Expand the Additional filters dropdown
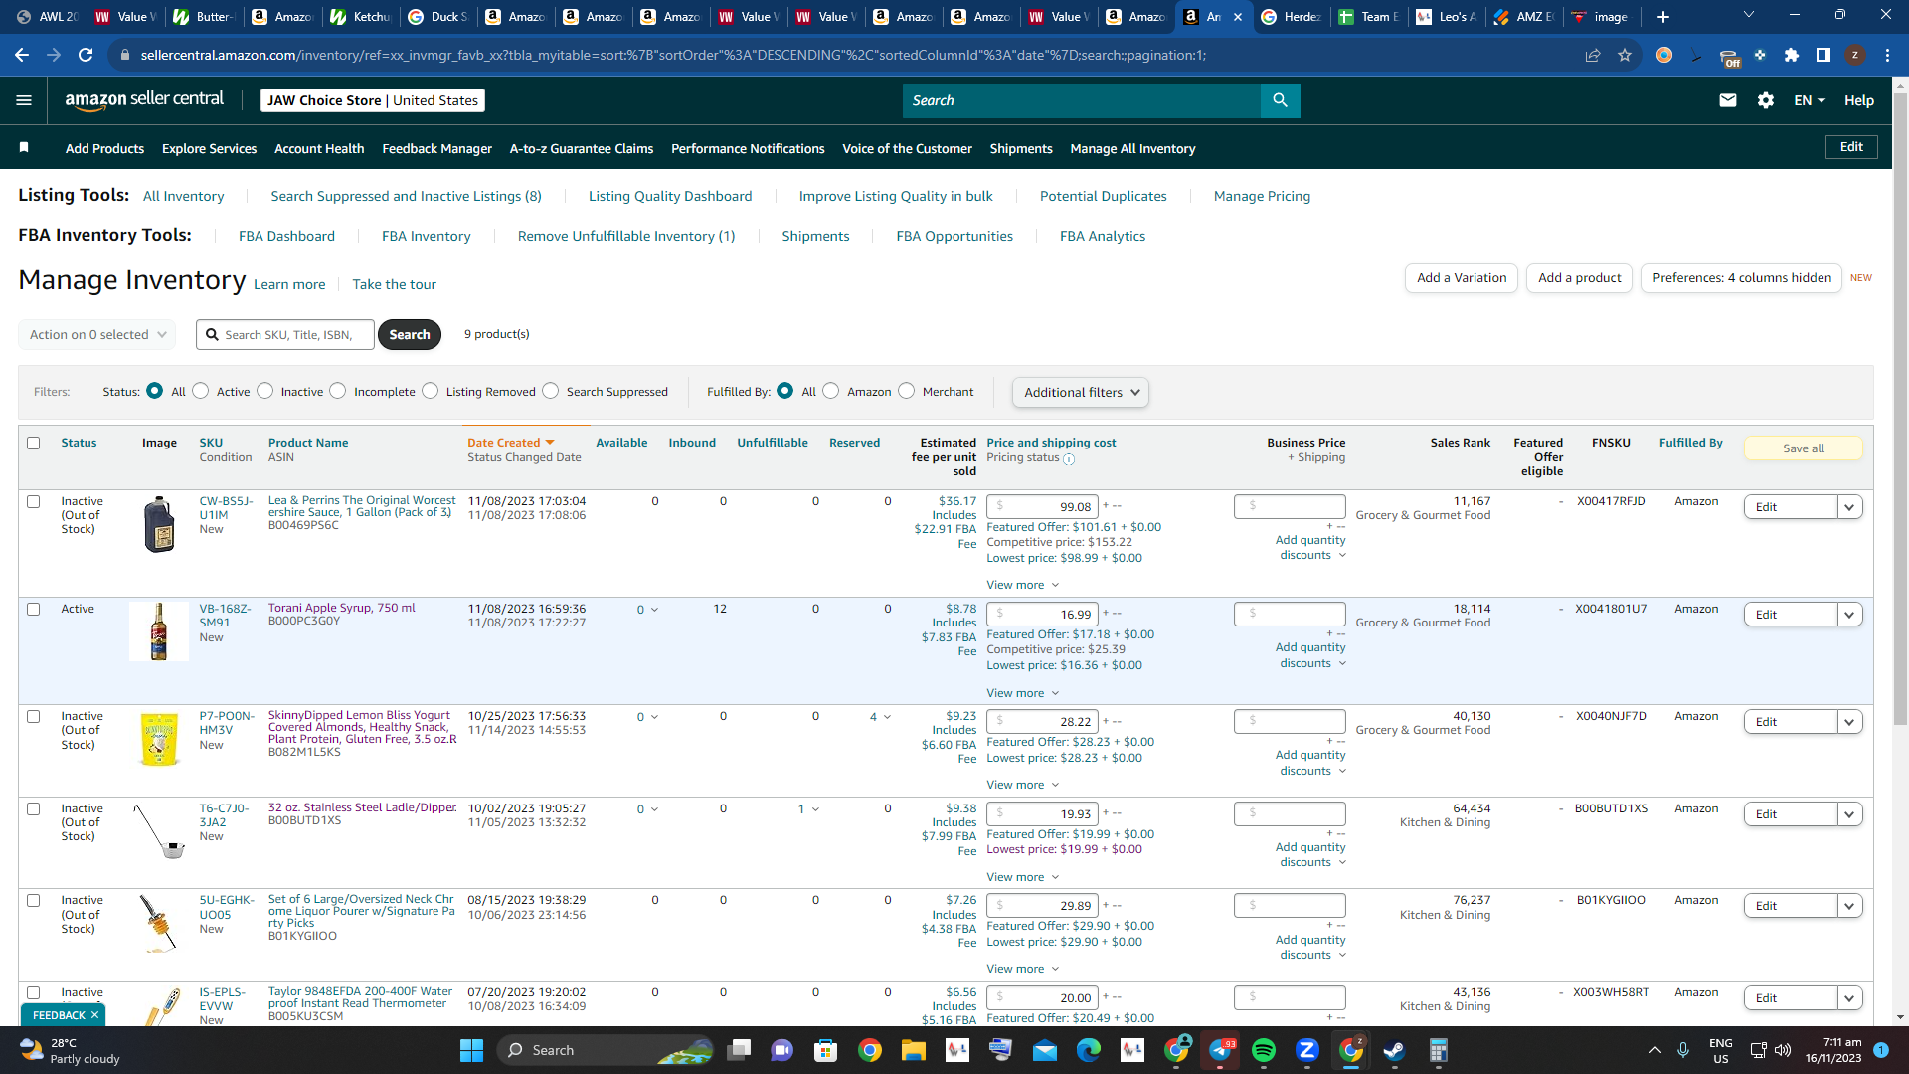Image resolution: width=1909 pixels, height=1074 pixels. coord(1081,392)
